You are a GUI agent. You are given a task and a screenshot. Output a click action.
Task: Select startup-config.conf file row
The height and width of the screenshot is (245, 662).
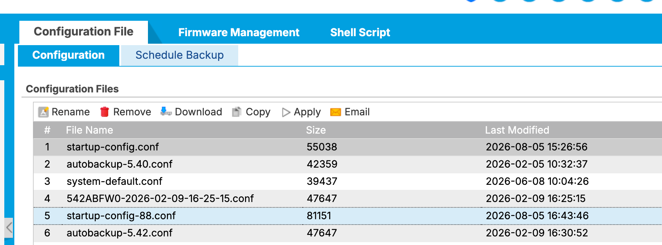(347, 147)
